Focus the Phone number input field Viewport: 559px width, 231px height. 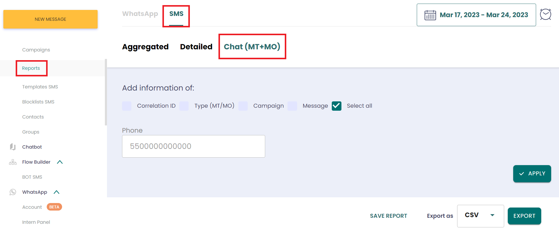point(193,146)
